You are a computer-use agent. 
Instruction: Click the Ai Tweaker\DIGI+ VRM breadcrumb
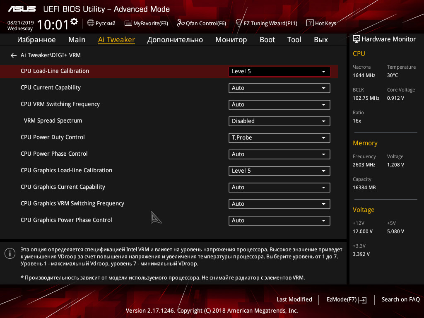pyautogui.click(x=51, y=55)
